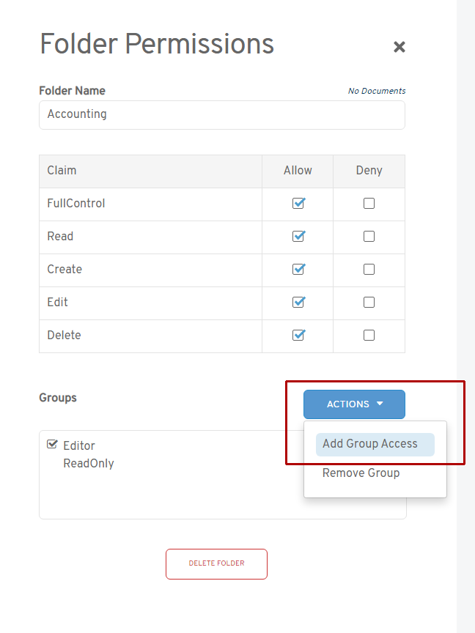Viewport: 475px width, 633px height.
Task: Close the Folder Permissions dialog
Action: (399, 47)
